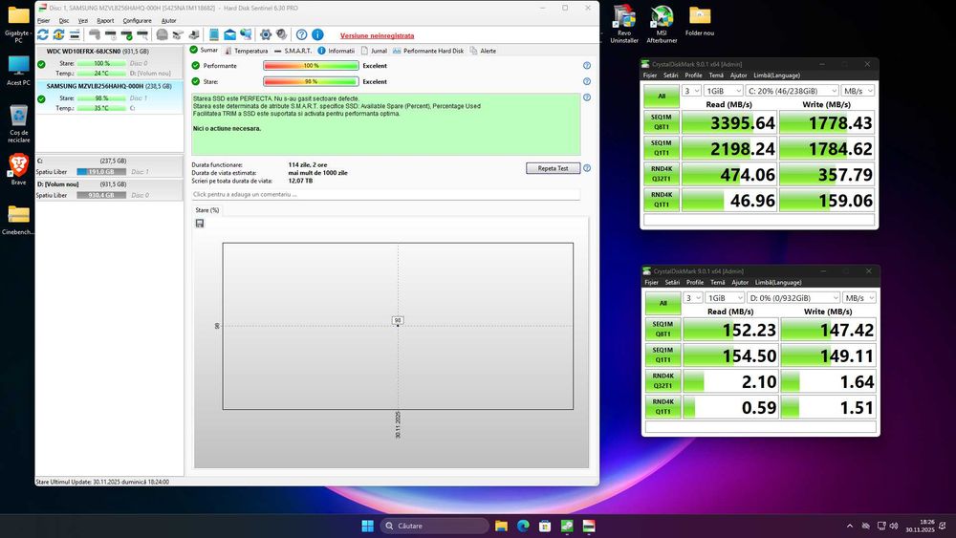This screenshot has width=956, height=538.
Task: Click the Versiune neinregistrata link
Action: [x=377, y=35]
